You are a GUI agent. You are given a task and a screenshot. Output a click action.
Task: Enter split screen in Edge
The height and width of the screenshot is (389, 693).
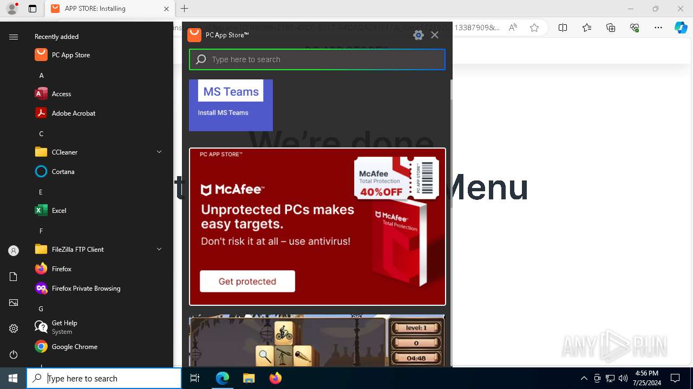pyautogui.click(x=563, y=28)
